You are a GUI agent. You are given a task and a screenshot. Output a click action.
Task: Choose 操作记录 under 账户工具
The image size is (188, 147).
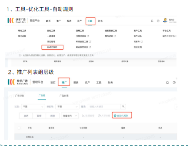point(138,36)
